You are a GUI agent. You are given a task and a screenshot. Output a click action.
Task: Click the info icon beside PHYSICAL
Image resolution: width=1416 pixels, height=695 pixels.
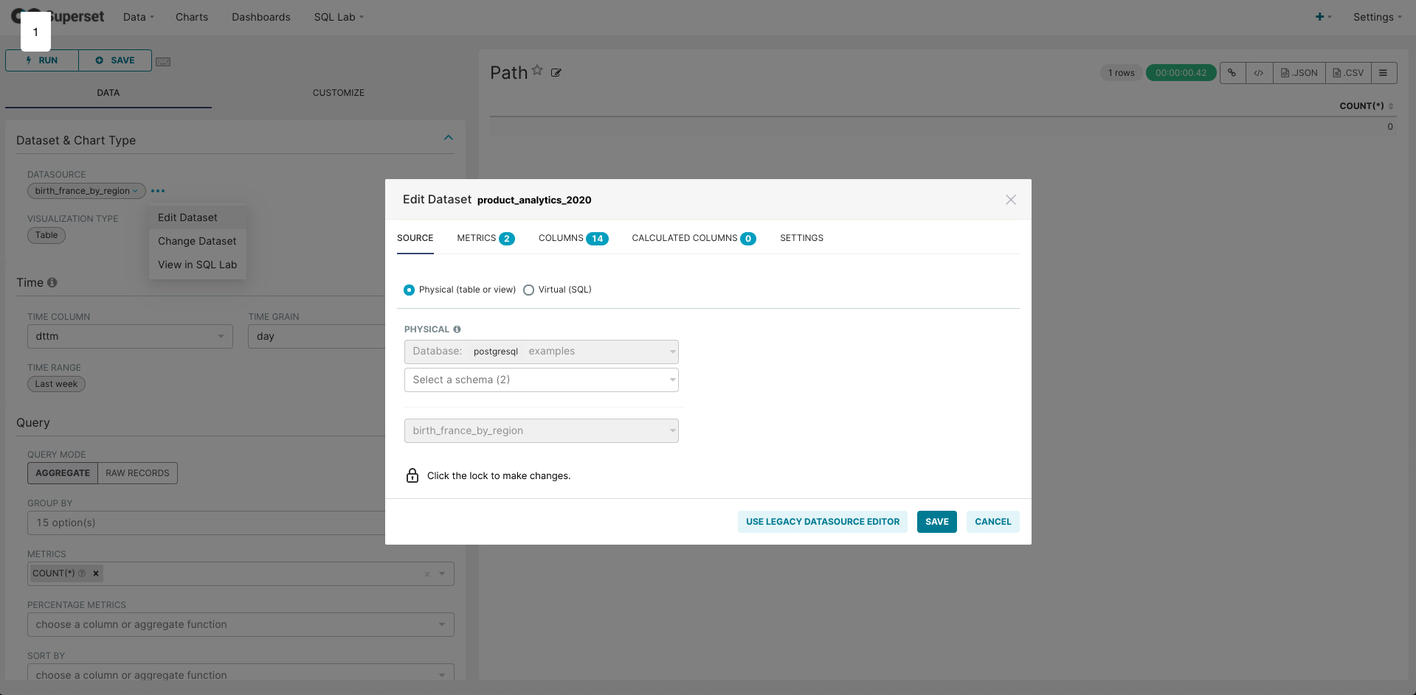tap(457, 329)
